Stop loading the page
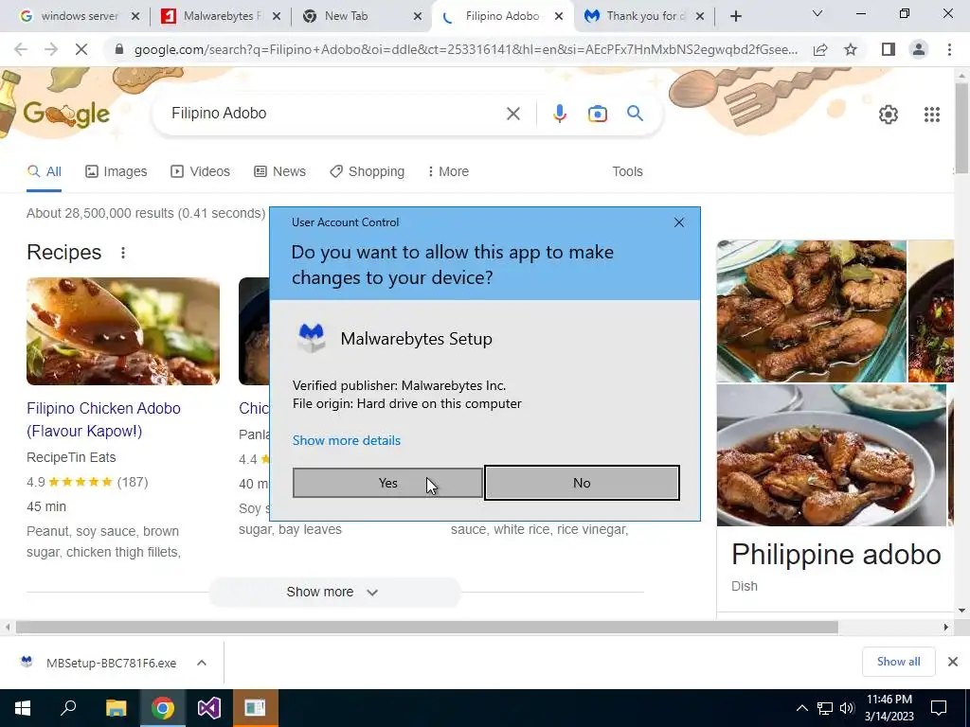Screen dimensions: 970x727 coord(81,49)
